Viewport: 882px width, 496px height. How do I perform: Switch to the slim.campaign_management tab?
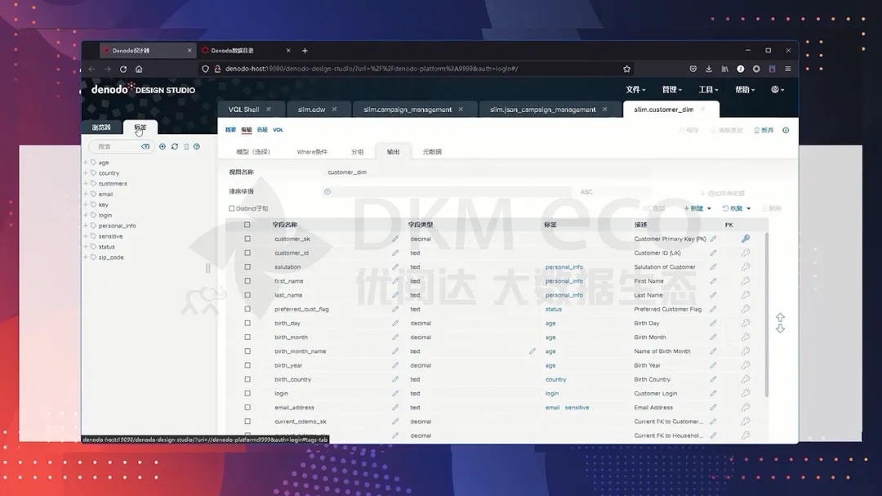[408, 109]
